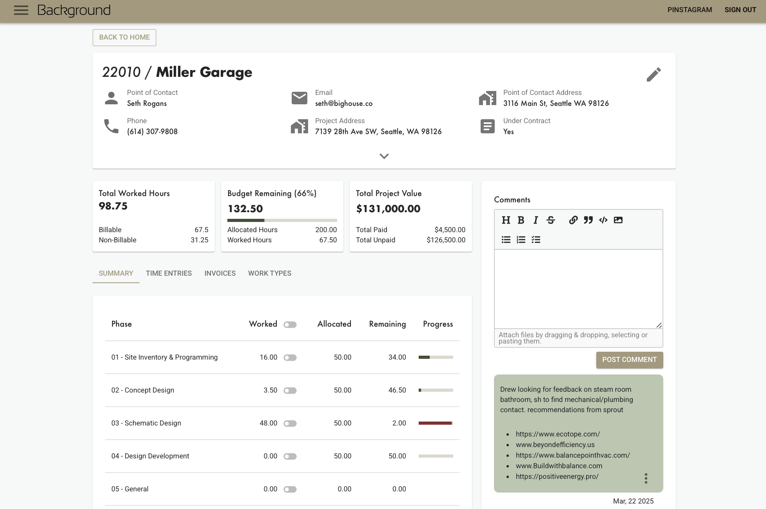Apply strikethrough in the comment toolbar
766x509 pixels.
click(550, 220)
